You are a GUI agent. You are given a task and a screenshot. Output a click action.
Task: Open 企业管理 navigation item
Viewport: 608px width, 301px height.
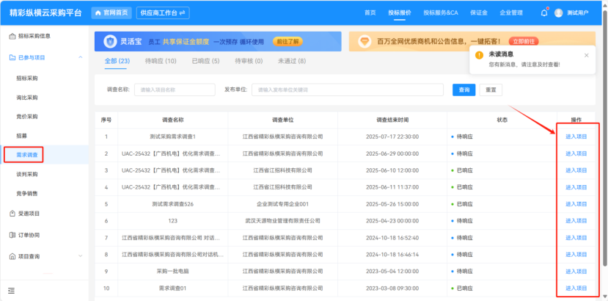[x=511, y=12]
